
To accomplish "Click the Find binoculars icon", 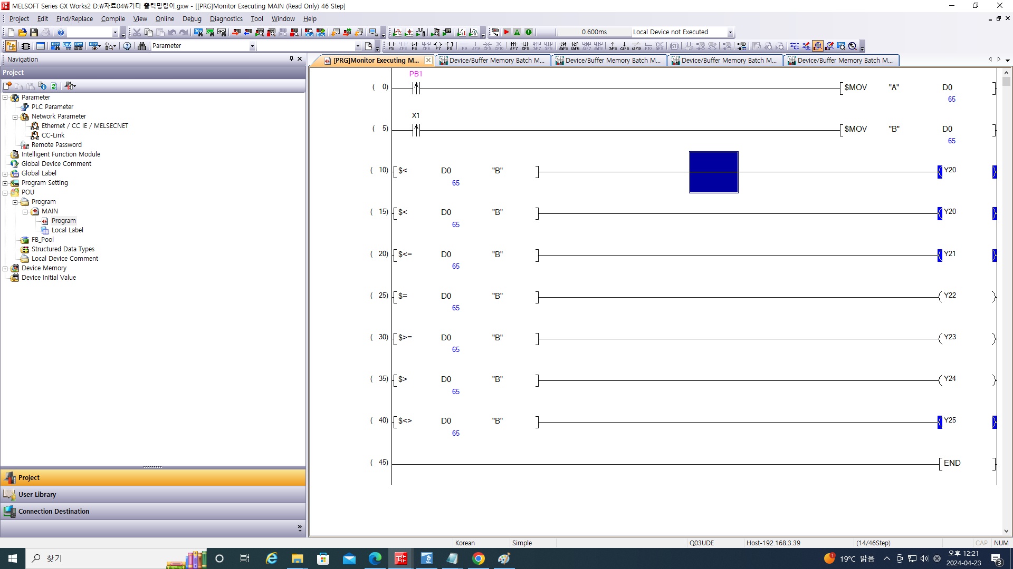I will tap(142, 46).
